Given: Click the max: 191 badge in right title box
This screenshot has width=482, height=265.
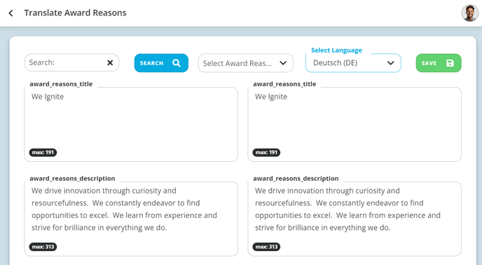Looking at the screenshot, I should tap(266, 152).
